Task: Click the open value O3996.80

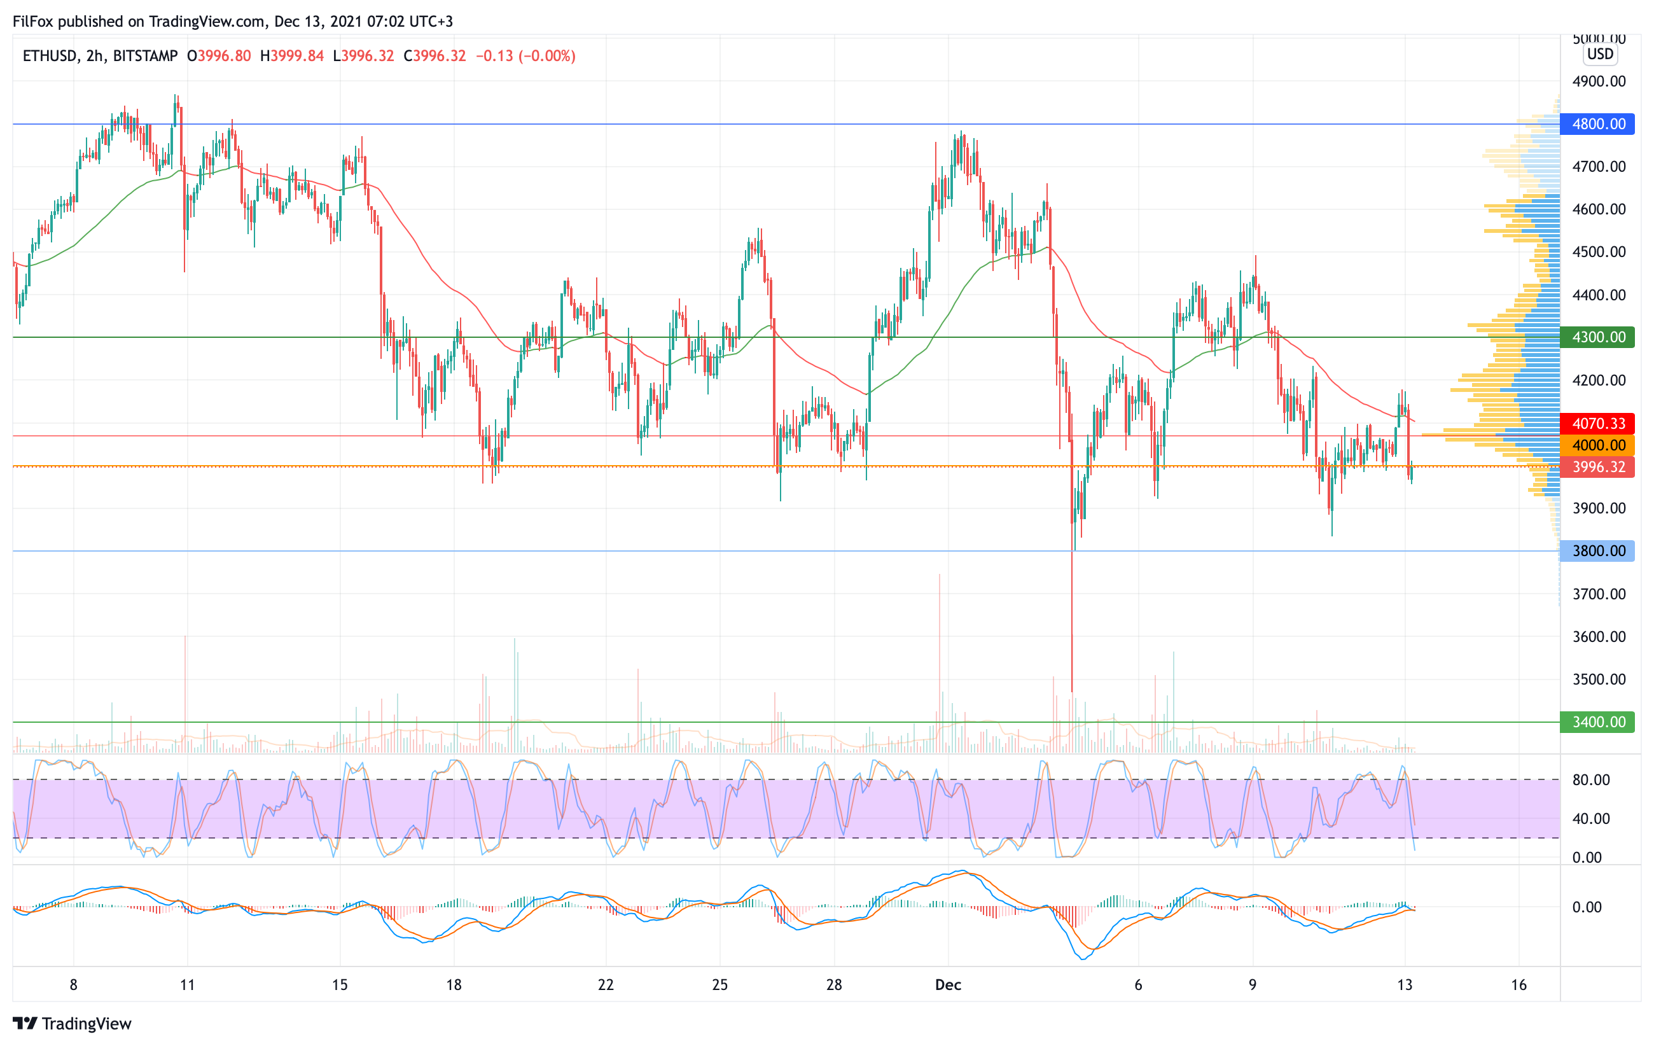Action: pos(218,57)
